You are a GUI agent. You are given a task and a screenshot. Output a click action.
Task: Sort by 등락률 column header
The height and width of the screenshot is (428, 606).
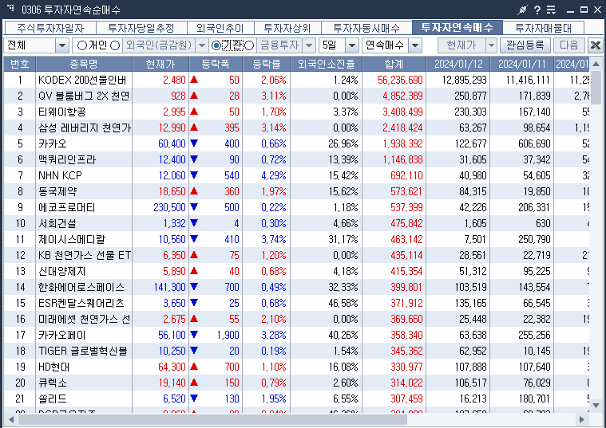point(267,64)
